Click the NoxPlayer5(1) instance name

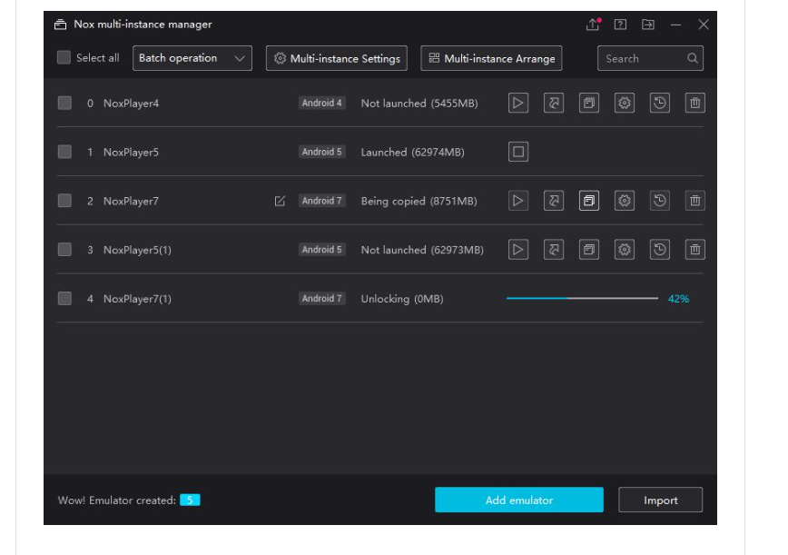point(137,250)
